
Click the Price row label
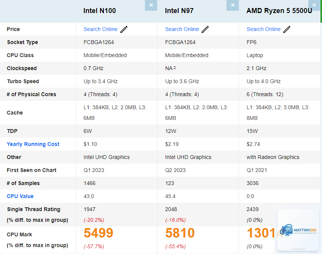tap(13, 29)
